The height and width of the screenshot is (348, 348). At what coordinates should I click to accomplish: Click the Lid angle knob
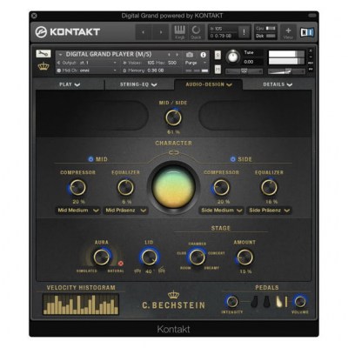[150, 257]
